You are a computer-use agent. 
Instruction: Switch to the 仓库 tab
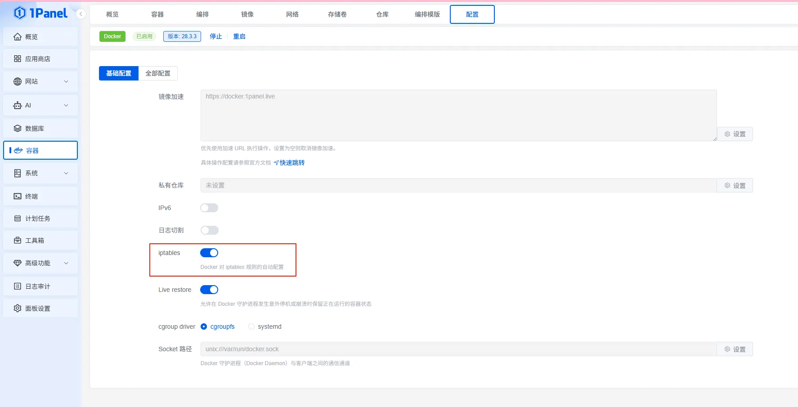pyautogui.click(x=382, y=14)
